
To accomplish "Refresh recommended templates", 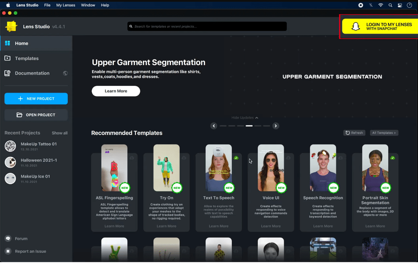I will 354,133.
